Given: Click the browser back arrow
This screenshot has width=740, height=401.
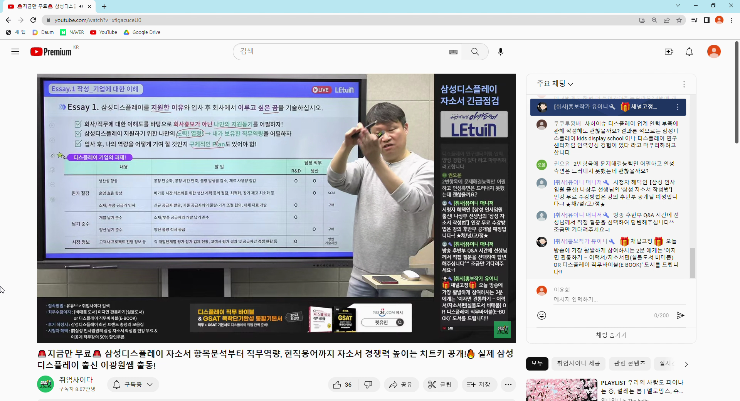Looking at the screenshot, I should point(8,20).
